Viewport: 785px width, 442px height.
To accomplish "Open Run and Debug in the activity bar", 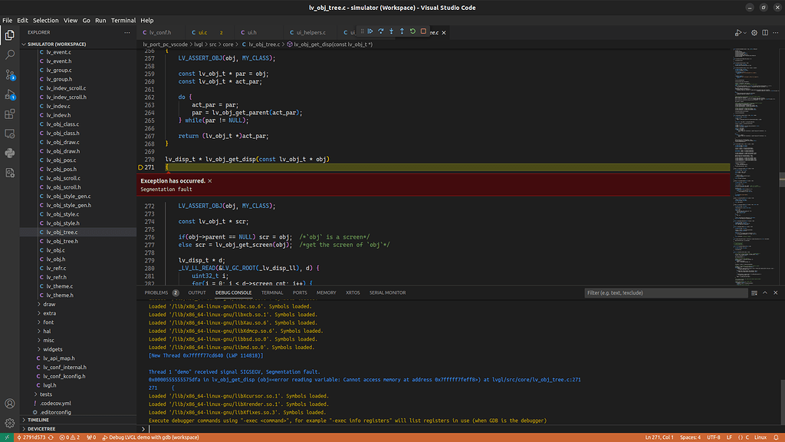I will click(x=10, y=94).
